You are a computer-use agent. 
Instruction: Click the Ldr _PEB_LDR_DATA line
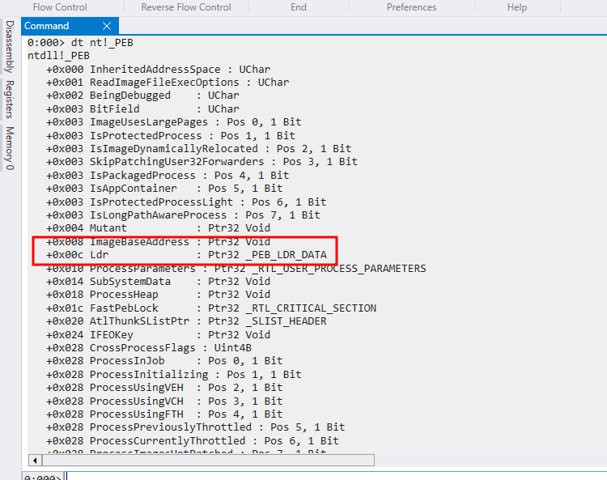[x=186, y=255]
